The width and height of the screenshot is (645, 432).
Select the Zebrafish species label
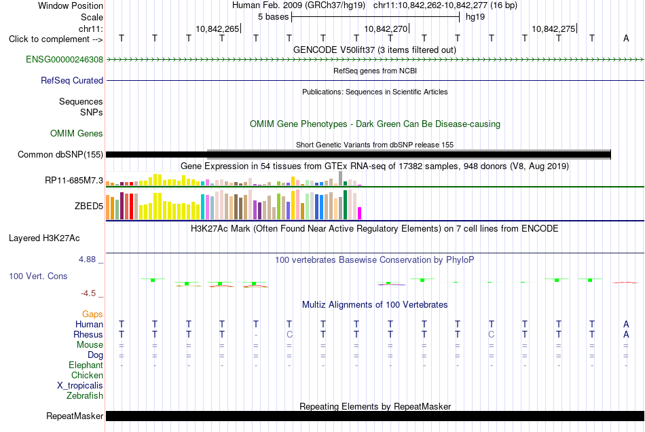click(x=85, y=396)
